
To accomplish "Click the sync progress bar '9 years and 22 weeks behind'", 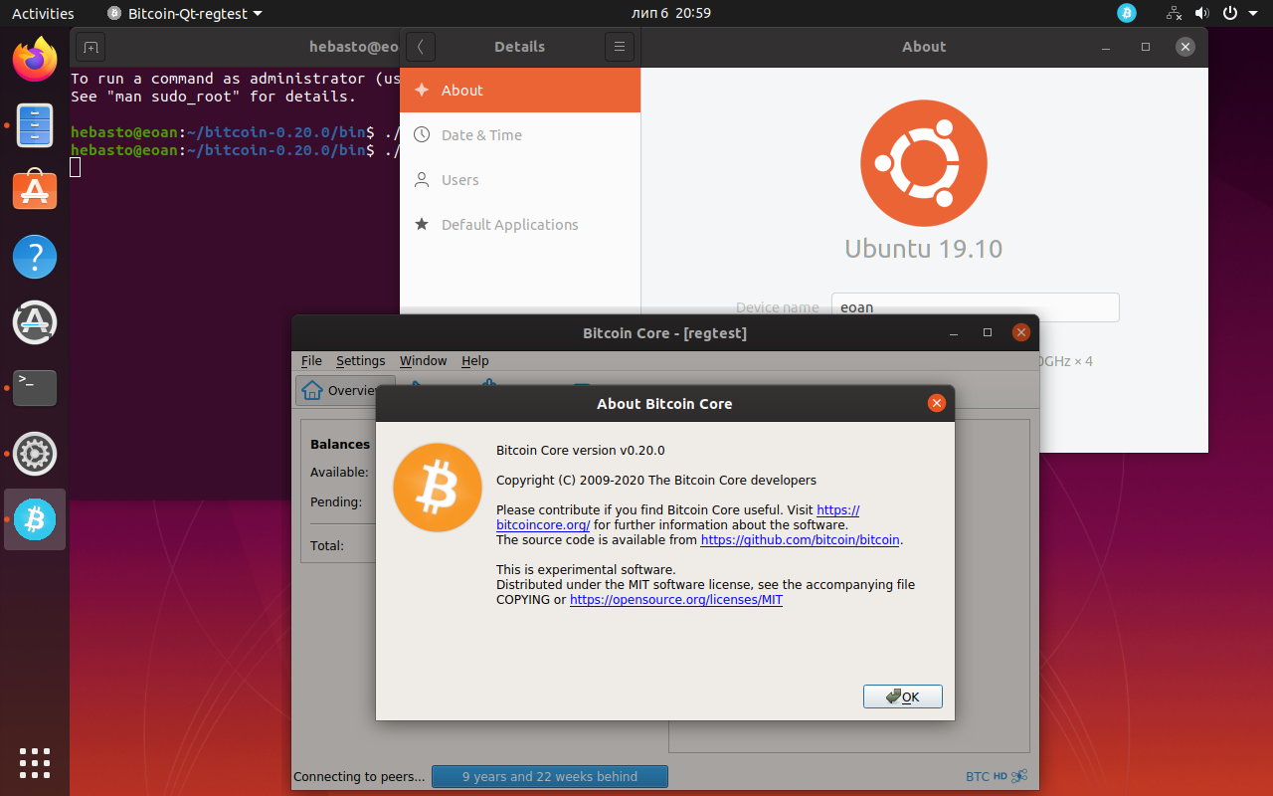I will coord(550,777).
